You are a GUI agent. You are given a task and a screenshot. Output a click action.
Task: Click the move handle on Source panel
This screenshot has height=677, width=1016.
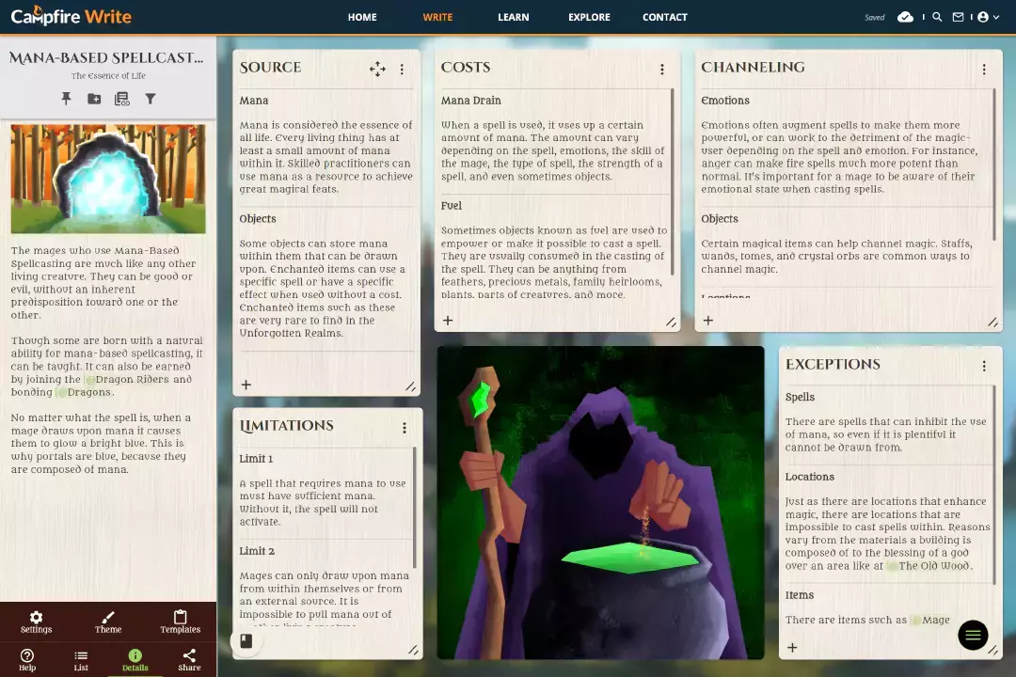tap(377, 69)
